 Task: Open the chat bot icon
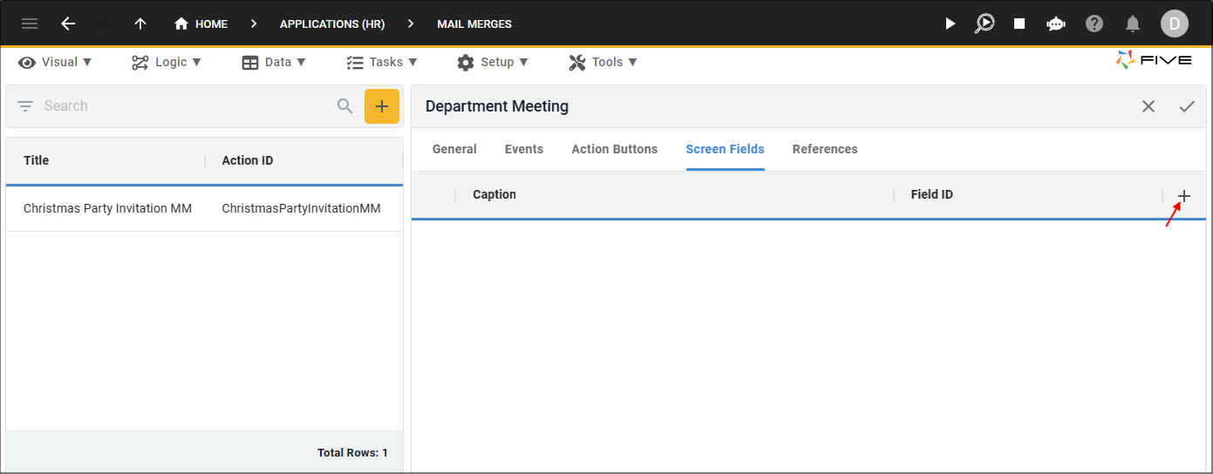coord(1056,24)
